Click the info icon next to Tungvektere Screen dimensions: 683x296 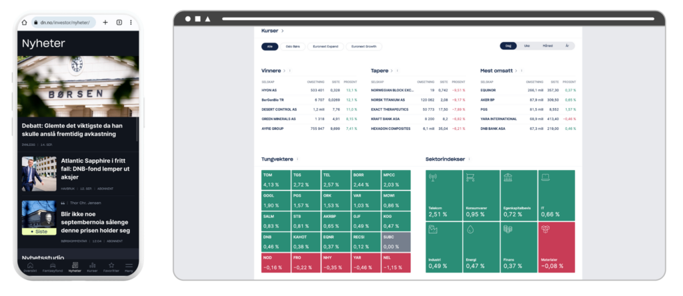click(297, 159)
